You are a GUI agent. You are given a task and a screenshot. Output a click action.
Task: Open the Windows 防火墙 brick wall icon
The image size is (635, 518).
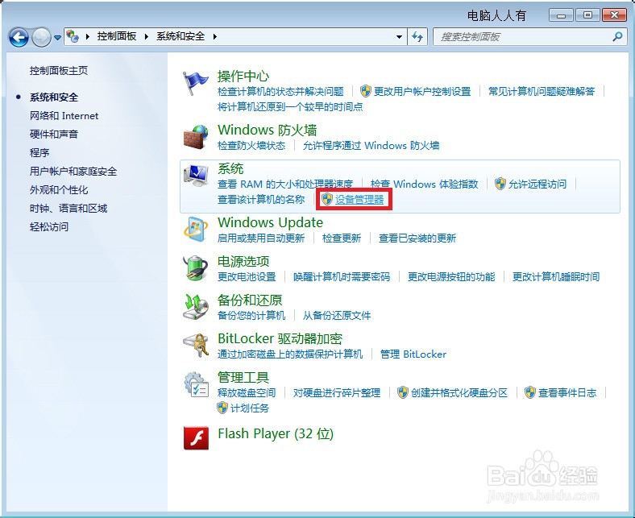196,137
